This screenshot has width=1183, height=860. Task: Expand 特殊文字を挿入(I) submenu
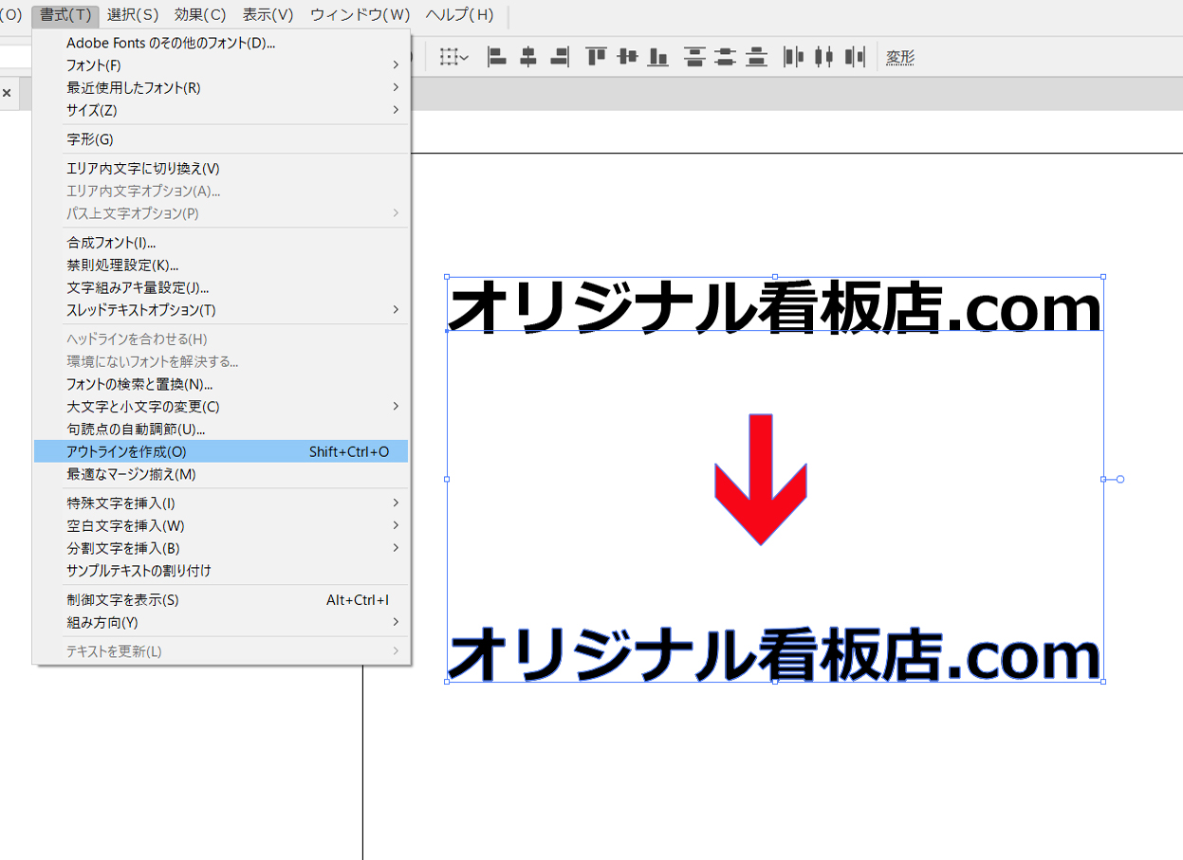[x=220, y=503]
